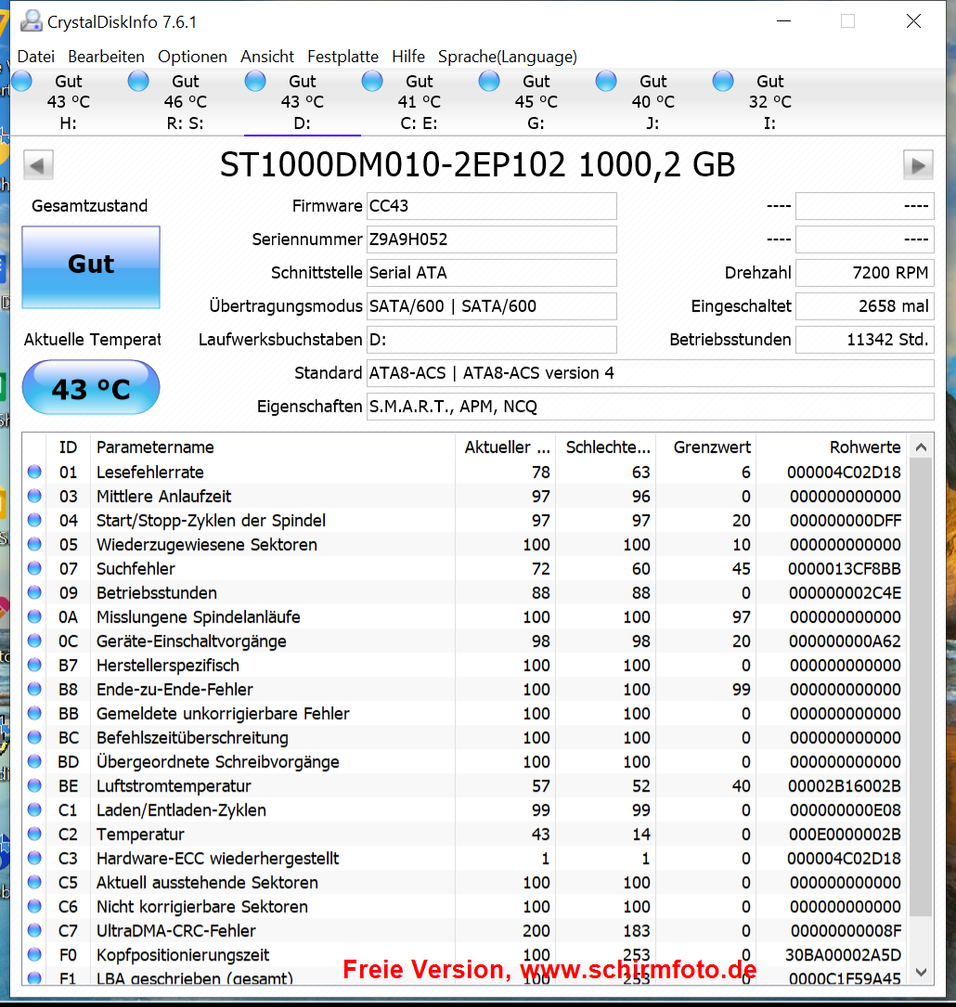
Task: Select the Übergeordnete Schreibvorgänge row
Action: [466, 762]
